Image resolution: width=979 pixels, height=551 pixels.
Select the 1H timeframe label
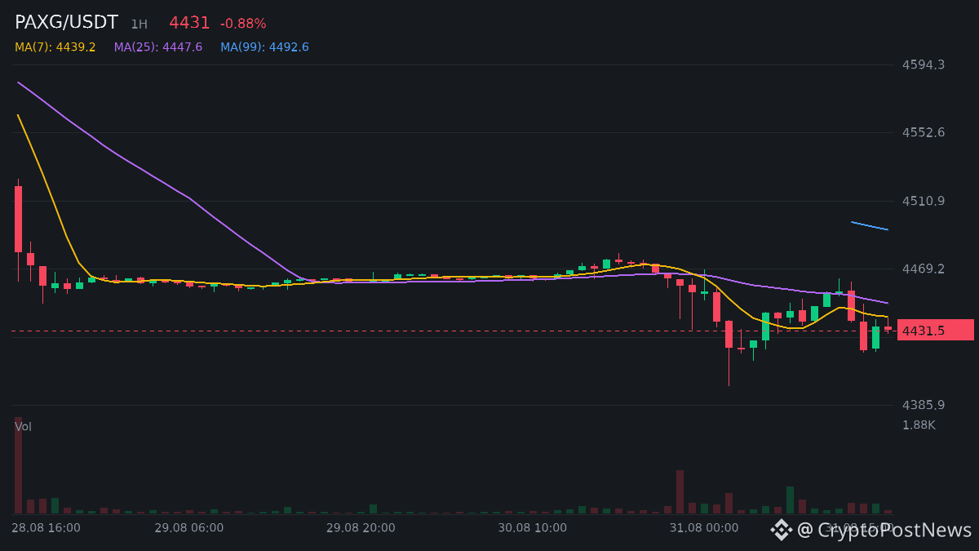click(139, 24)
